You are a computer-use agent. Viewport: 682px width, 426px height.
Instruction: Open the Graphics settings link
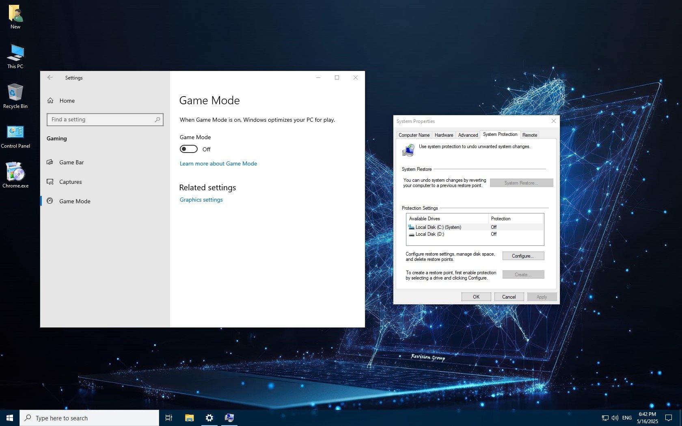(x=201, y=200)
